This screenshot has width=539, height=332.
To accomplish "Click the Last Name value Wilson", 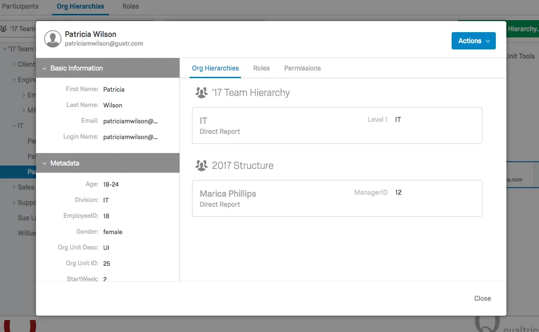I will (x=113, y=105).
